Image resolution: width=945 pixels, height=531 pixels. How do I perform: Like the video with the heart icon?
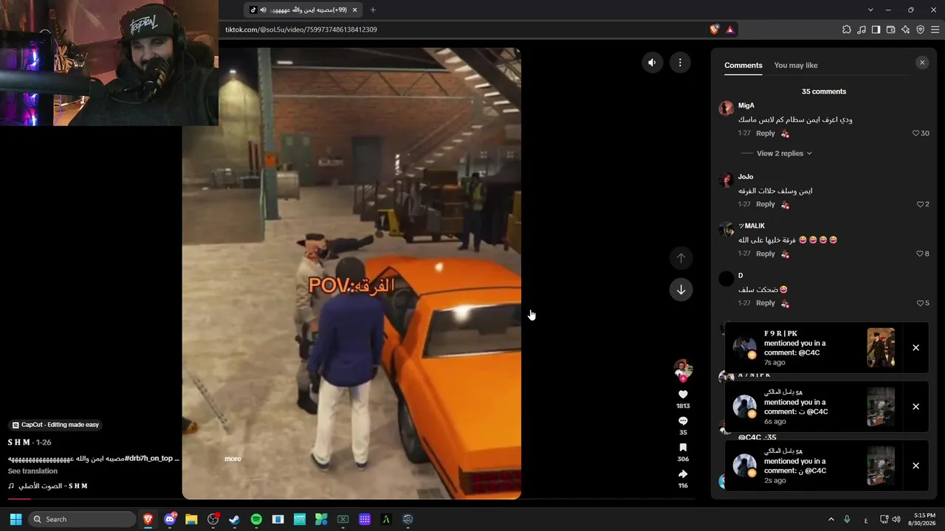coord(683,395)
